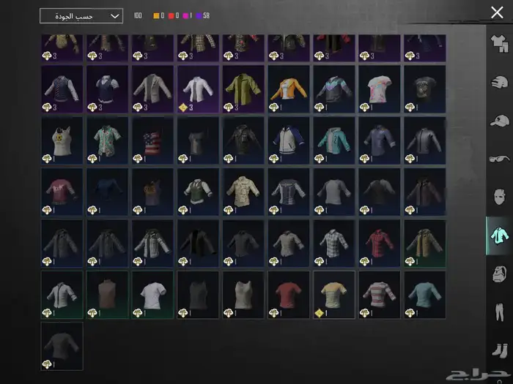
Task: Open the outfit sets category
Action: coord(499,47)
